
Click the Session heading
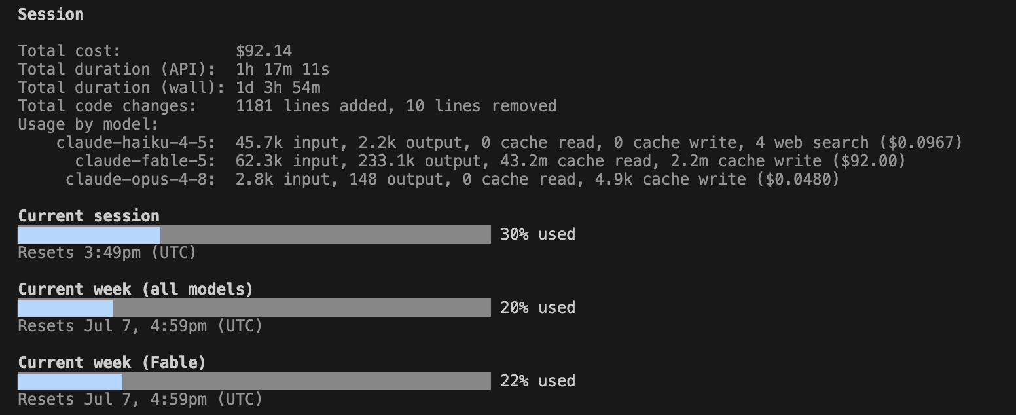point(50,14)
